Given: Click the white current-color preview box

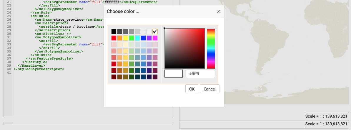Looking at the screenshot, I should (174, 73).
